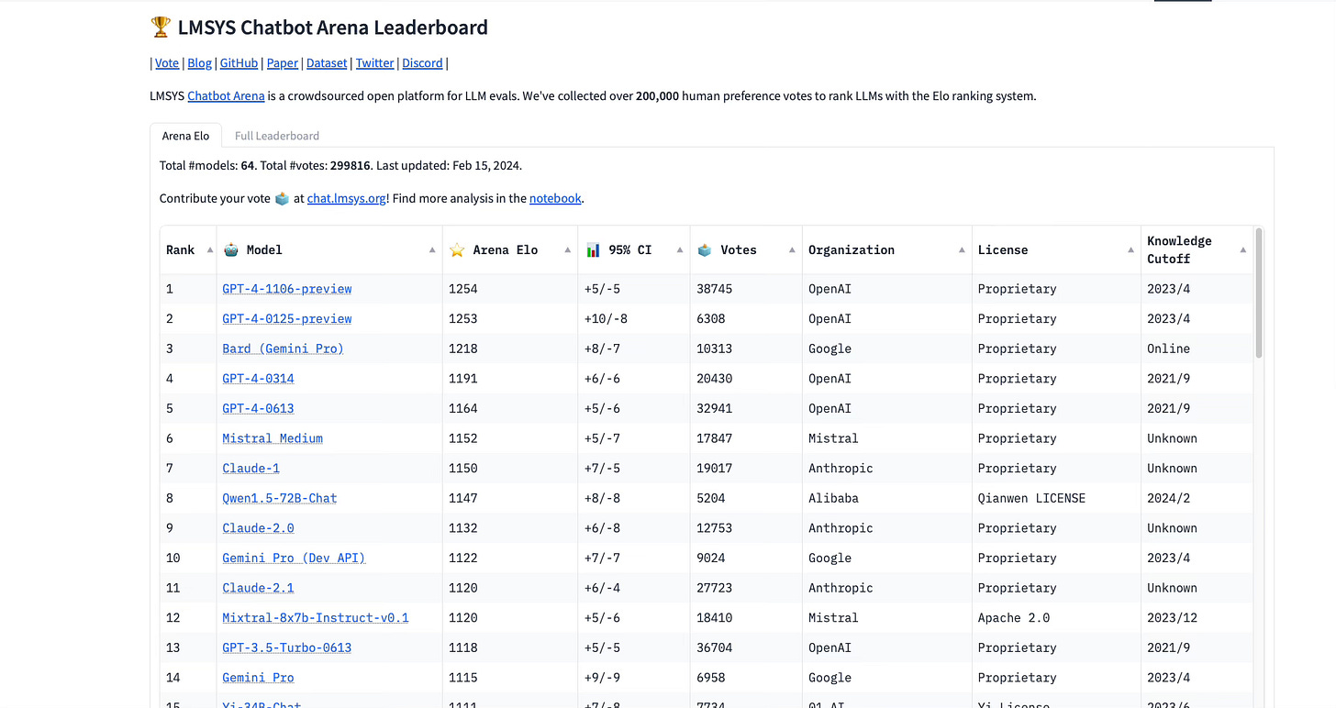
Task: Open the GPT-4-0314 model link
Action: coord(258,379)
